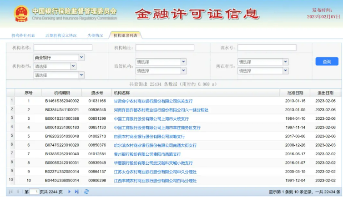Click approval date 1997-11-14
The height and width of the screenshot is (197, 343).
(x=295, y=128)
